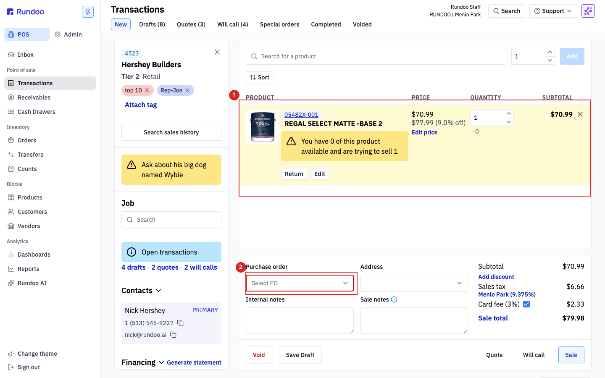Open the Will call (4) tab

(x=233, y=24)
